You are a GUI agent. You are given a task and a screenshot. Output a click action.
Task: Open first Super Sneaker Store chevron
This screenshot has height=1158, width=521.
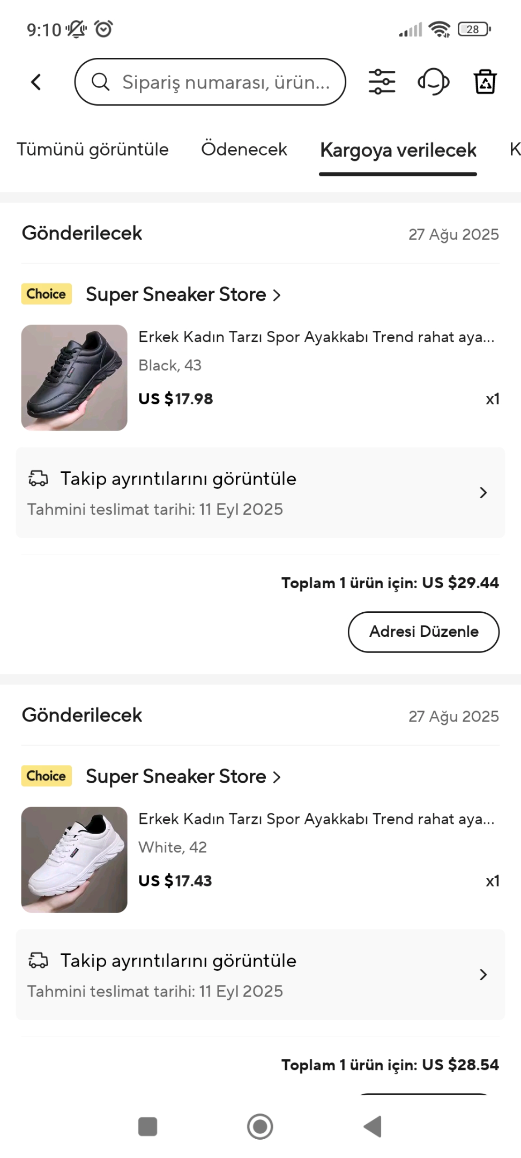click(x=277, y=295)
